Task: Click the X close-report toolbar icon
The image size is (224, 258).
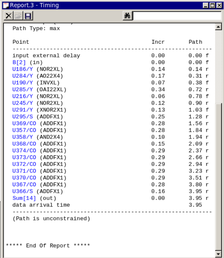Action: coord(8,16)
